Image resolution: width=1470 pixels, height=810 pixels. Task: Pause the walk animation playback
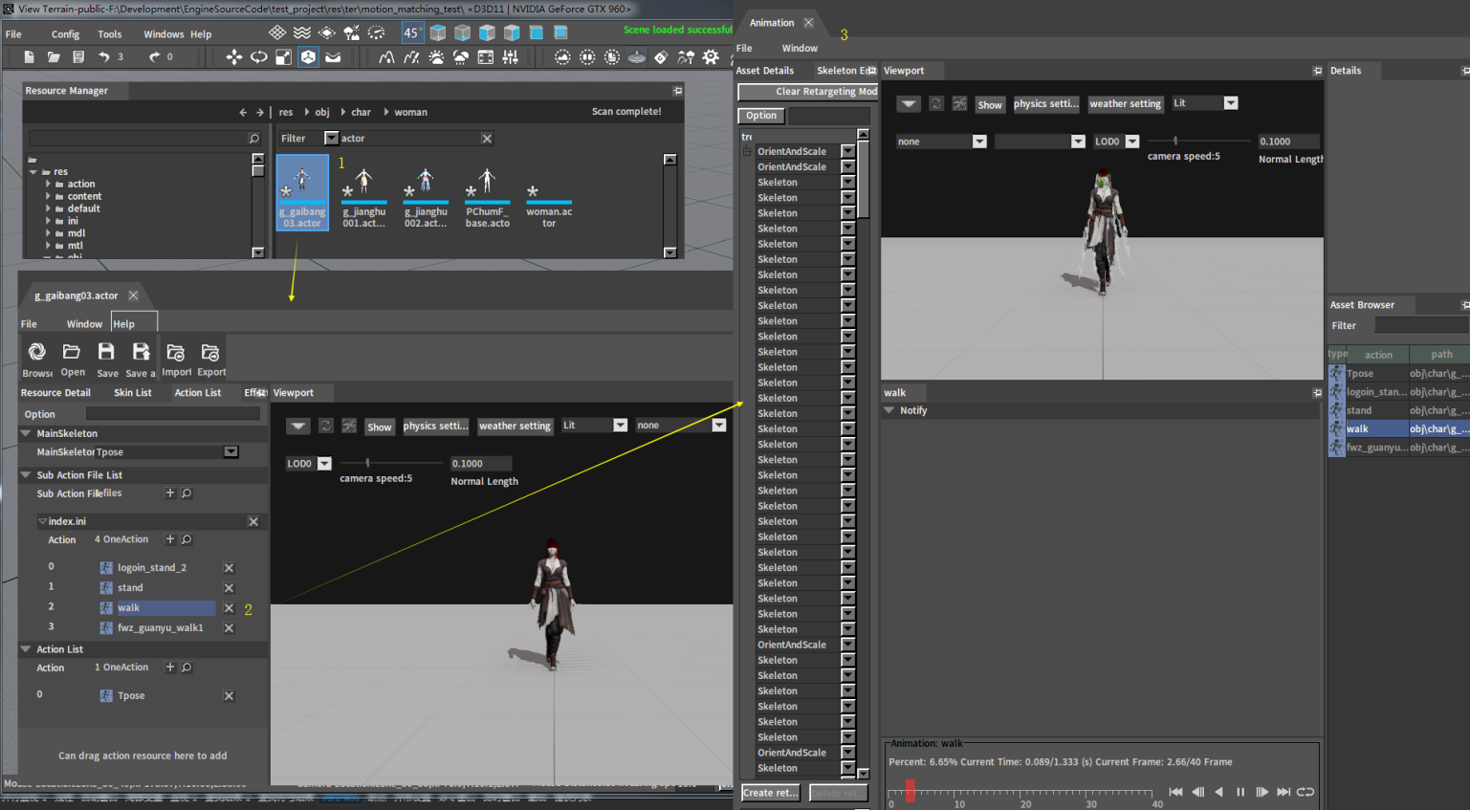pyautogui.click(x=1240, y=792)
